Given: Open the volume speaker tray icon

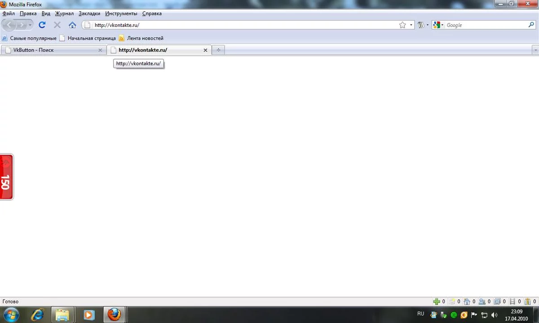Looking at the screenshot, I should click(495, 315).
